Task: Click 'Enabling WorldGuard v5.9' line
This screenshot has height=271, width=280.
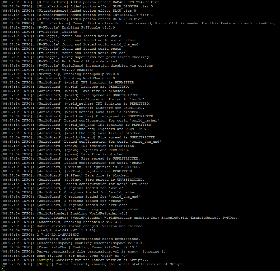Action: [58, 78]
